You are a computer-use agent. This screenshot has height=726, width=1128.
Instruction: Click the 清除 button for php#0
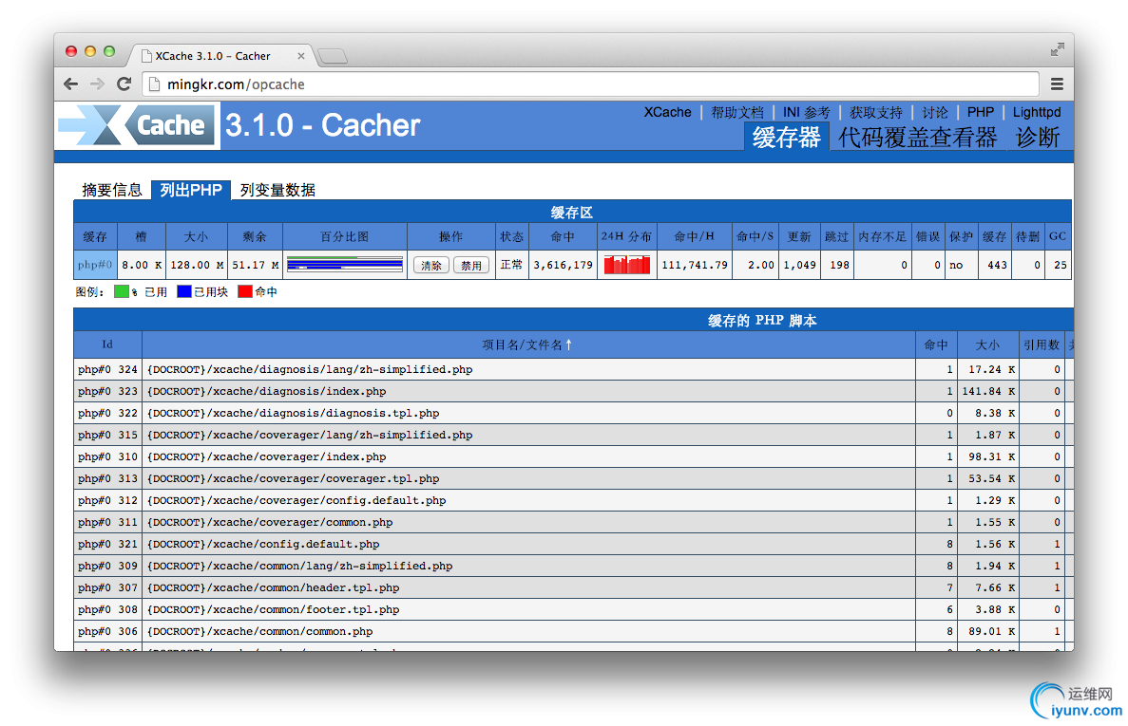(430, 265)
